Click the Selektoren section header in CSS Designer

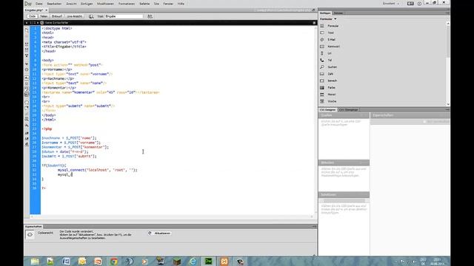point(344,194)
